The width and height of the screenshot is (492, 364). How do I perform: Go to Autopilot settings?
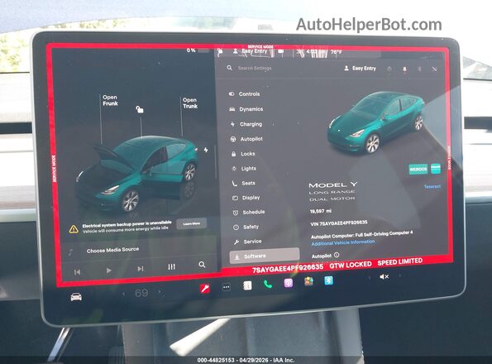click(247, 139)
